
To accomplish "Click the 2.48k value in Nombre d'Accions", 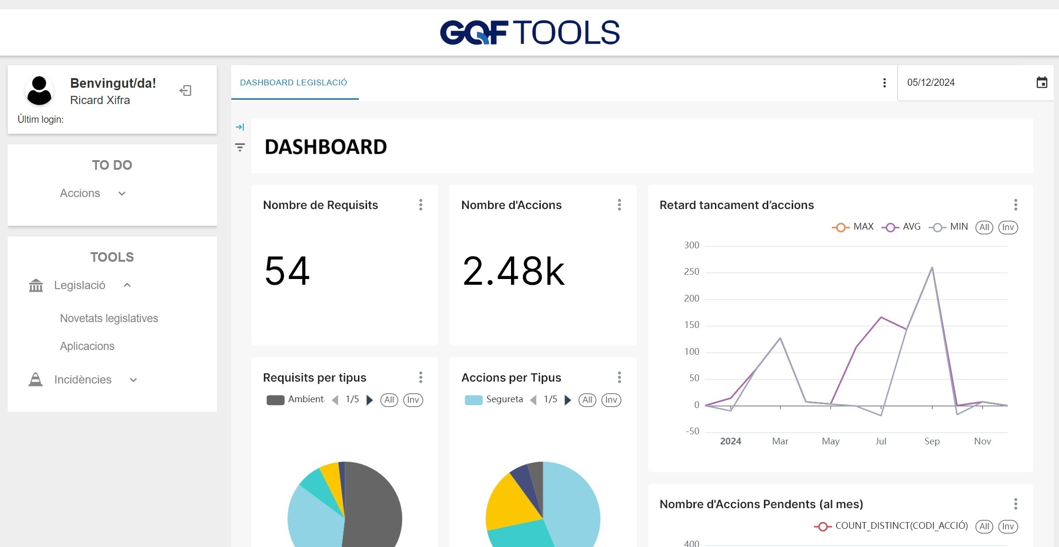I will click(x=513, y=271).
